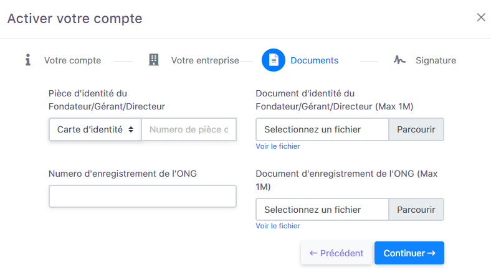
Task: Focus the Numero de pièce input field
Action: point(189,129)
